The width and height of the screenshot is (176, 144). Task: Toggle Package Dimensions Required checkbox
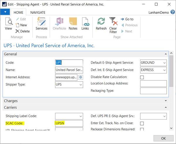point(142,129)
